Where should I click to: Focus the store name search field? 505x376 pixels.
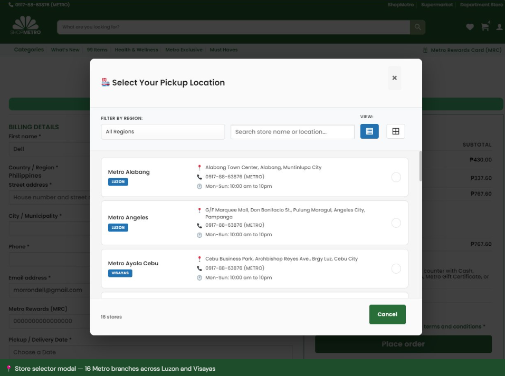click(x=292, y=132)
